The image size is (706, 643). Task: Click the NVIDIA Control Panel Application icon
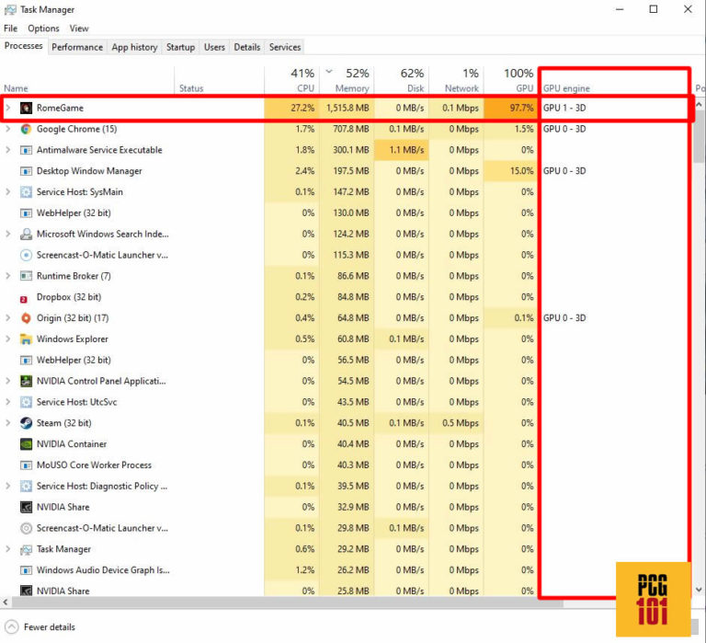coord(26,381)
